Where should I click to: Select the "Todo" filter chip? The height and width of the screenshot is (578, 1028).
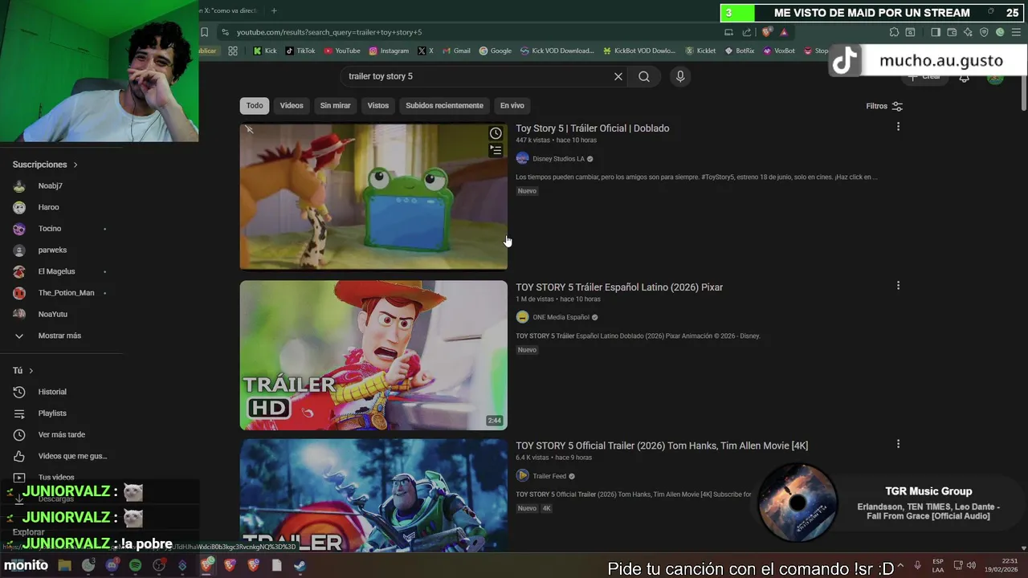click(255, 106)
